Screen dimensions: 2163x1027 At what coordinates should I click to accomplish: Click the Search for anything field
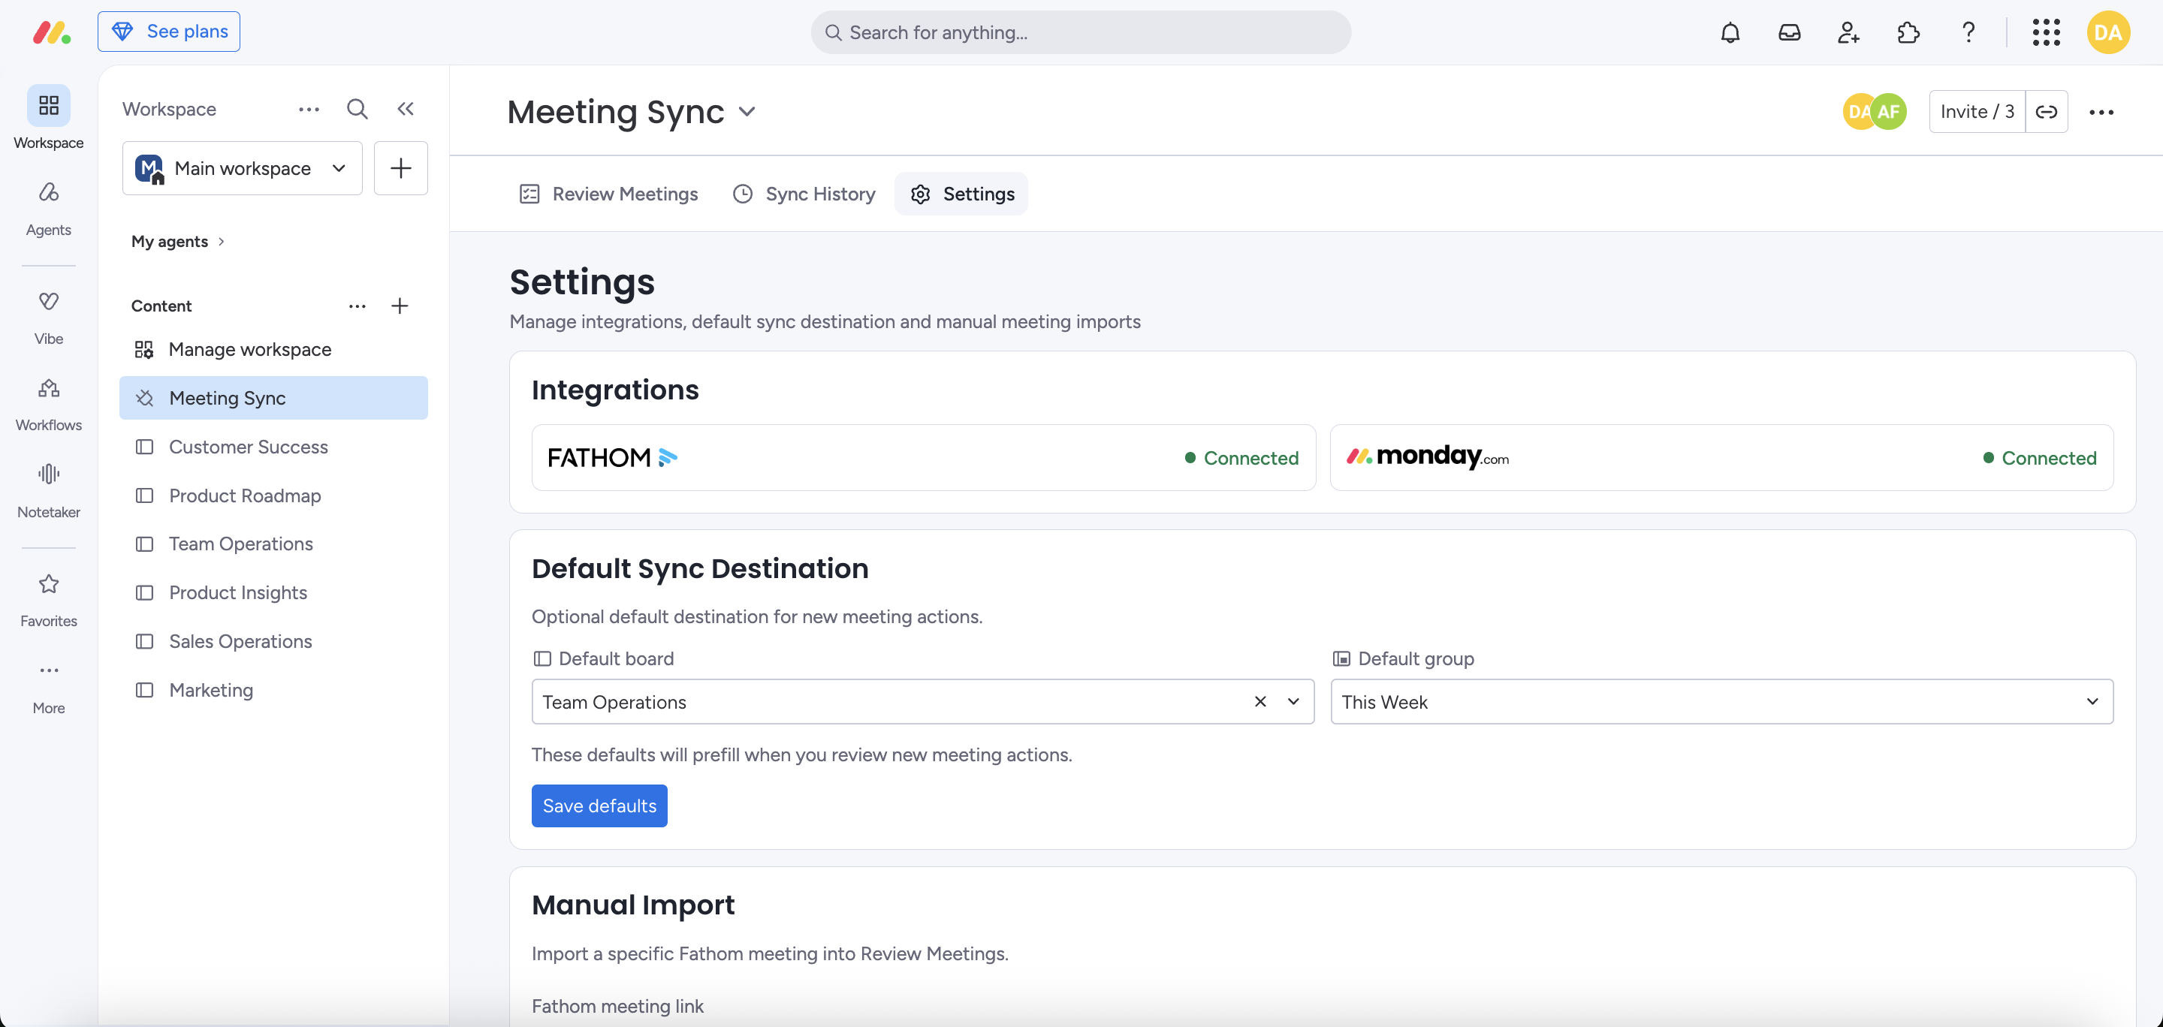tap(1081, 33)
